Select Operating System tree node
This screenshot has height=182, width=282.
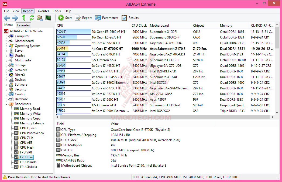tap(27, 46)
